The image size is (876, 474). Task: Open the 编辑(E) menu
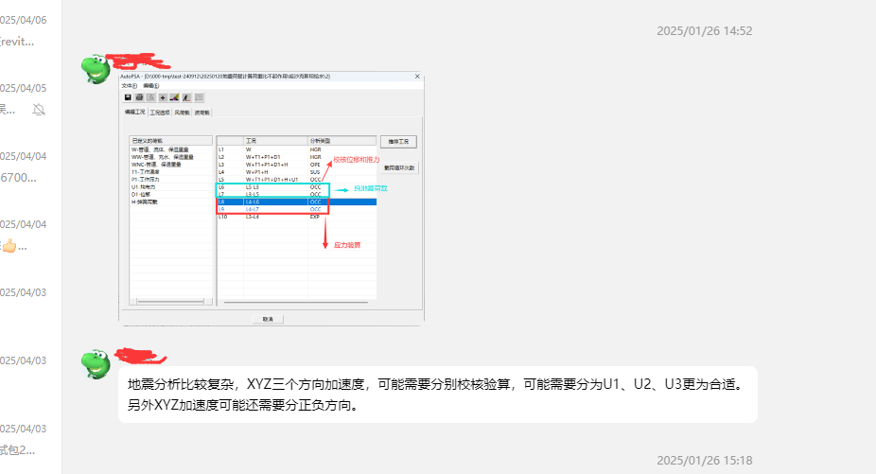tap(150, 85)
